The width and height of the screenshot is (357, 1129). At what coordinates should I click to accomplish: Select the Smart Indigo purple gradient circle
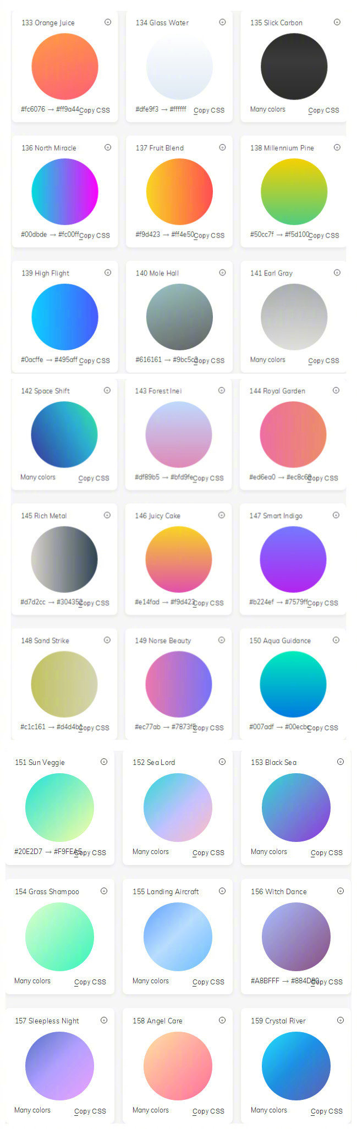click(293, 559)
